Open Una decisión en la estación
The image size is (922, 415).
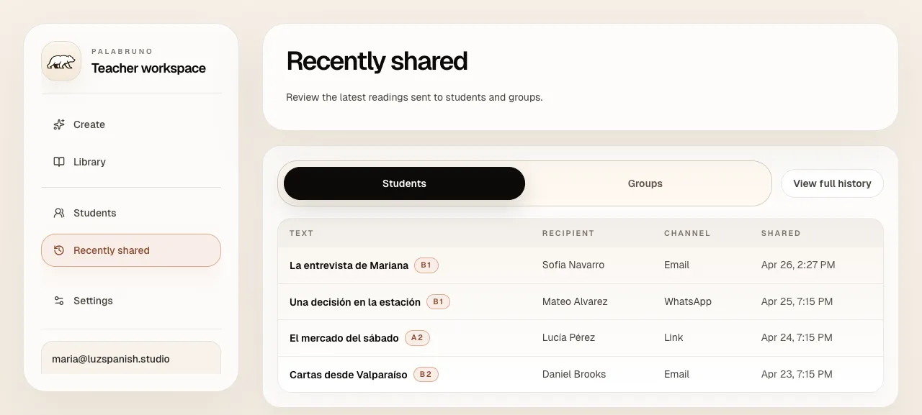pyautogui.click(x=354, y=302)
